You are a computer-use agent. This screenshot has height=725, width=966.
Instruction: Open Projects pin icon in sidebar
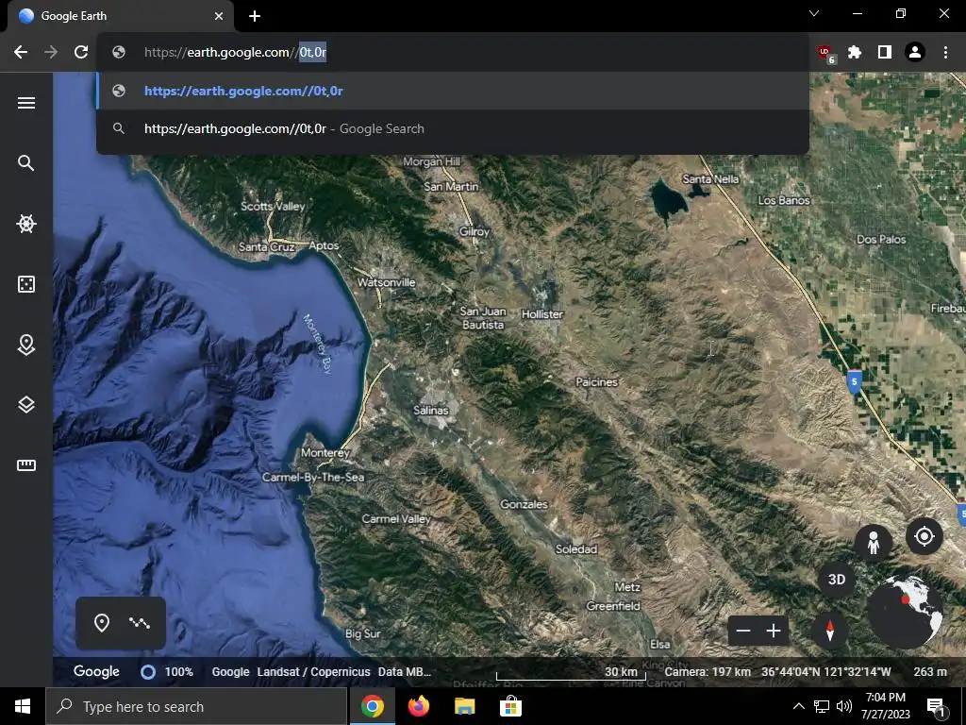click(25, 345)
